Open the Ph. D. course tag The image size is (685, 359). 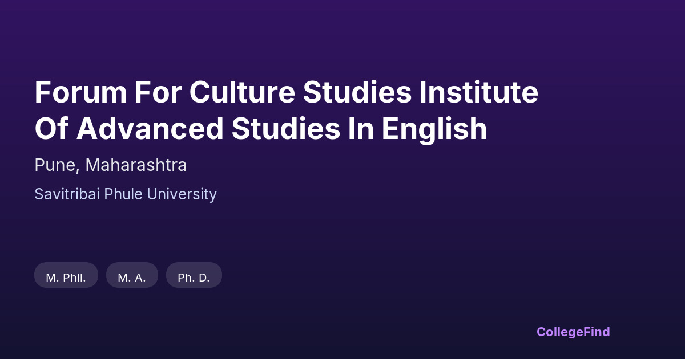click(x=194, y=278)
